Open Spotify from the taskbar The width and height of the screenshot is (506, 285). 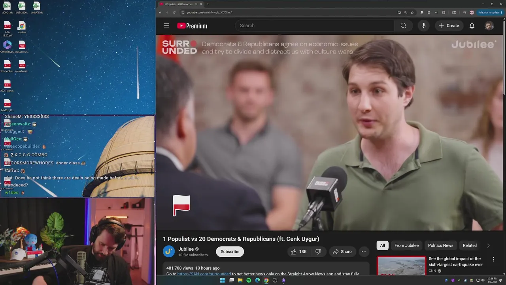[249, 280]
